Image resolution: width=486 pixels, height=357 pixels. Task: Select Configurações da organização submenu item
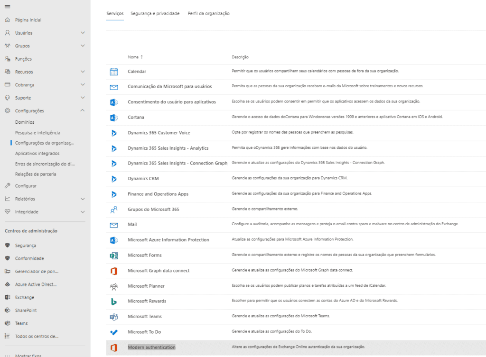tap(45, 143)
